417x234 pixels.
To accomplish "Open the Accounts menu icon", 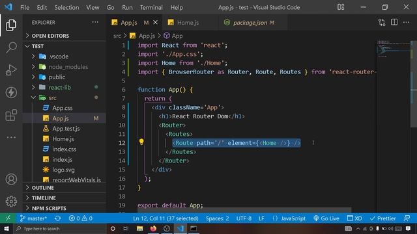I will (11, 179).
